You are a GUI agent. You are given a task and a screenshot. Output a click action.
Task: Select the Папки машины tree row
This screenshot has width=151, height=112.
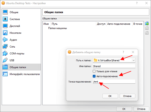tap(57, 28)
